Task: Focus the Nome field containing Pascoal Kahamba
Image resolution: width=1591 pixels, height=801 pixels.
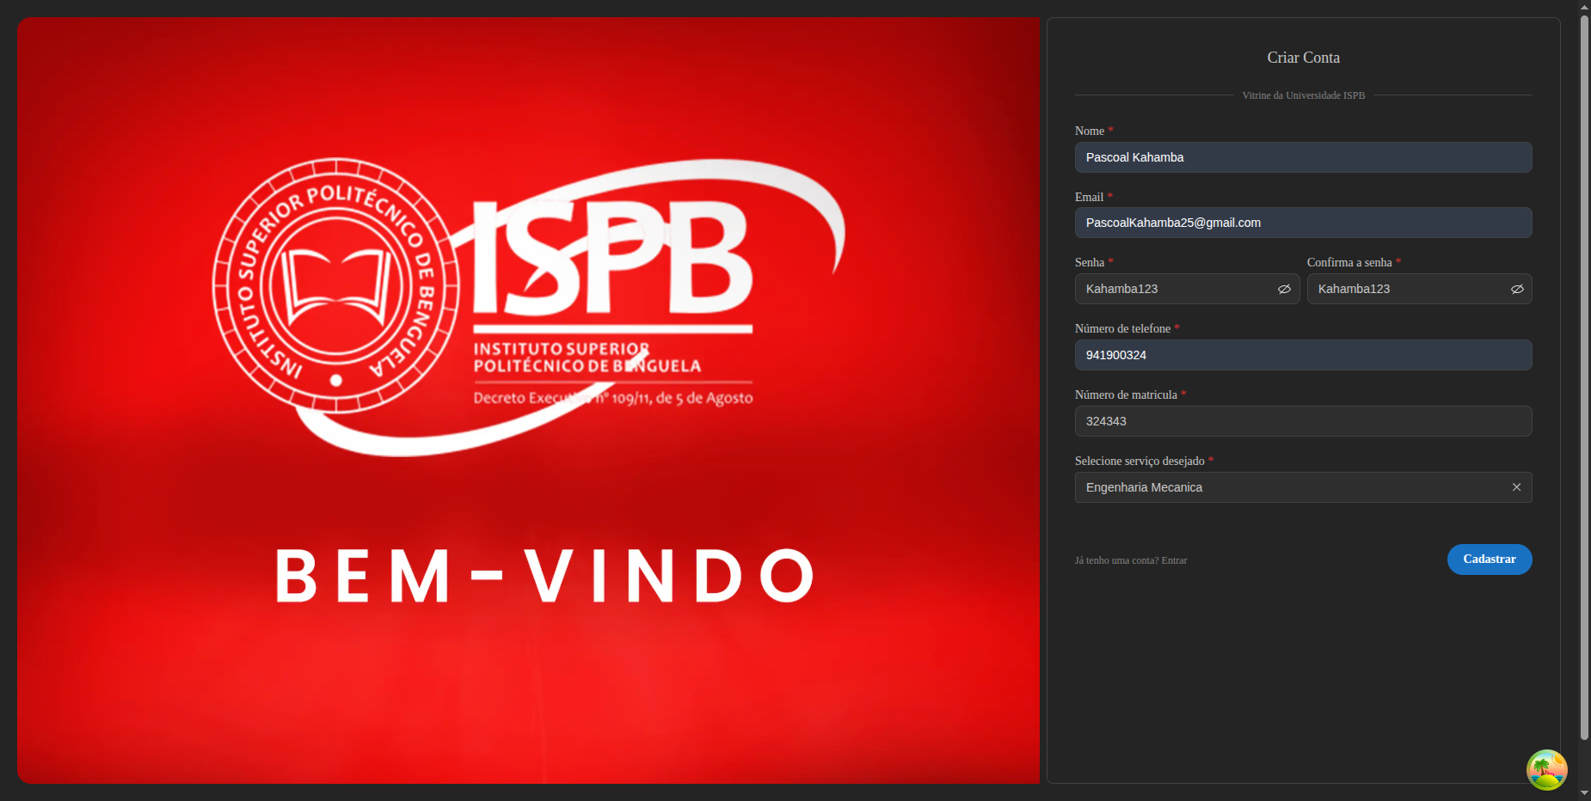Action: point(1303,157)
